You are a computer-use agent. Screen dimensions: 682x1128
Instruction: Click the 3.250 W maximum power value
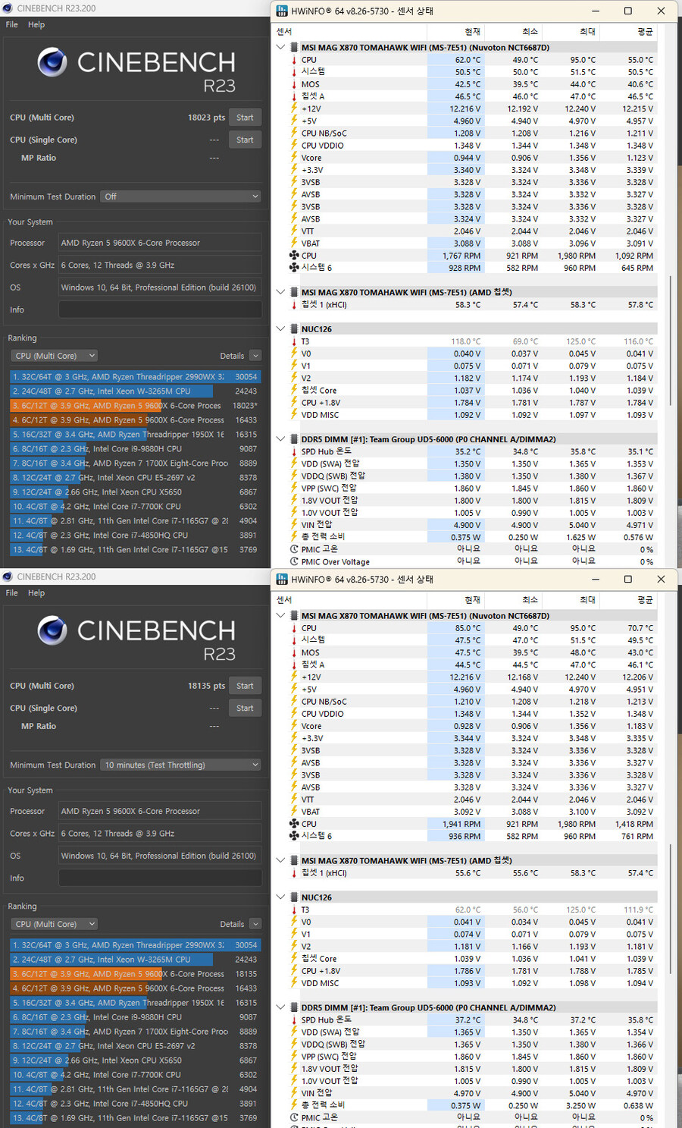pyautogui.click(x=583, y=1105)
